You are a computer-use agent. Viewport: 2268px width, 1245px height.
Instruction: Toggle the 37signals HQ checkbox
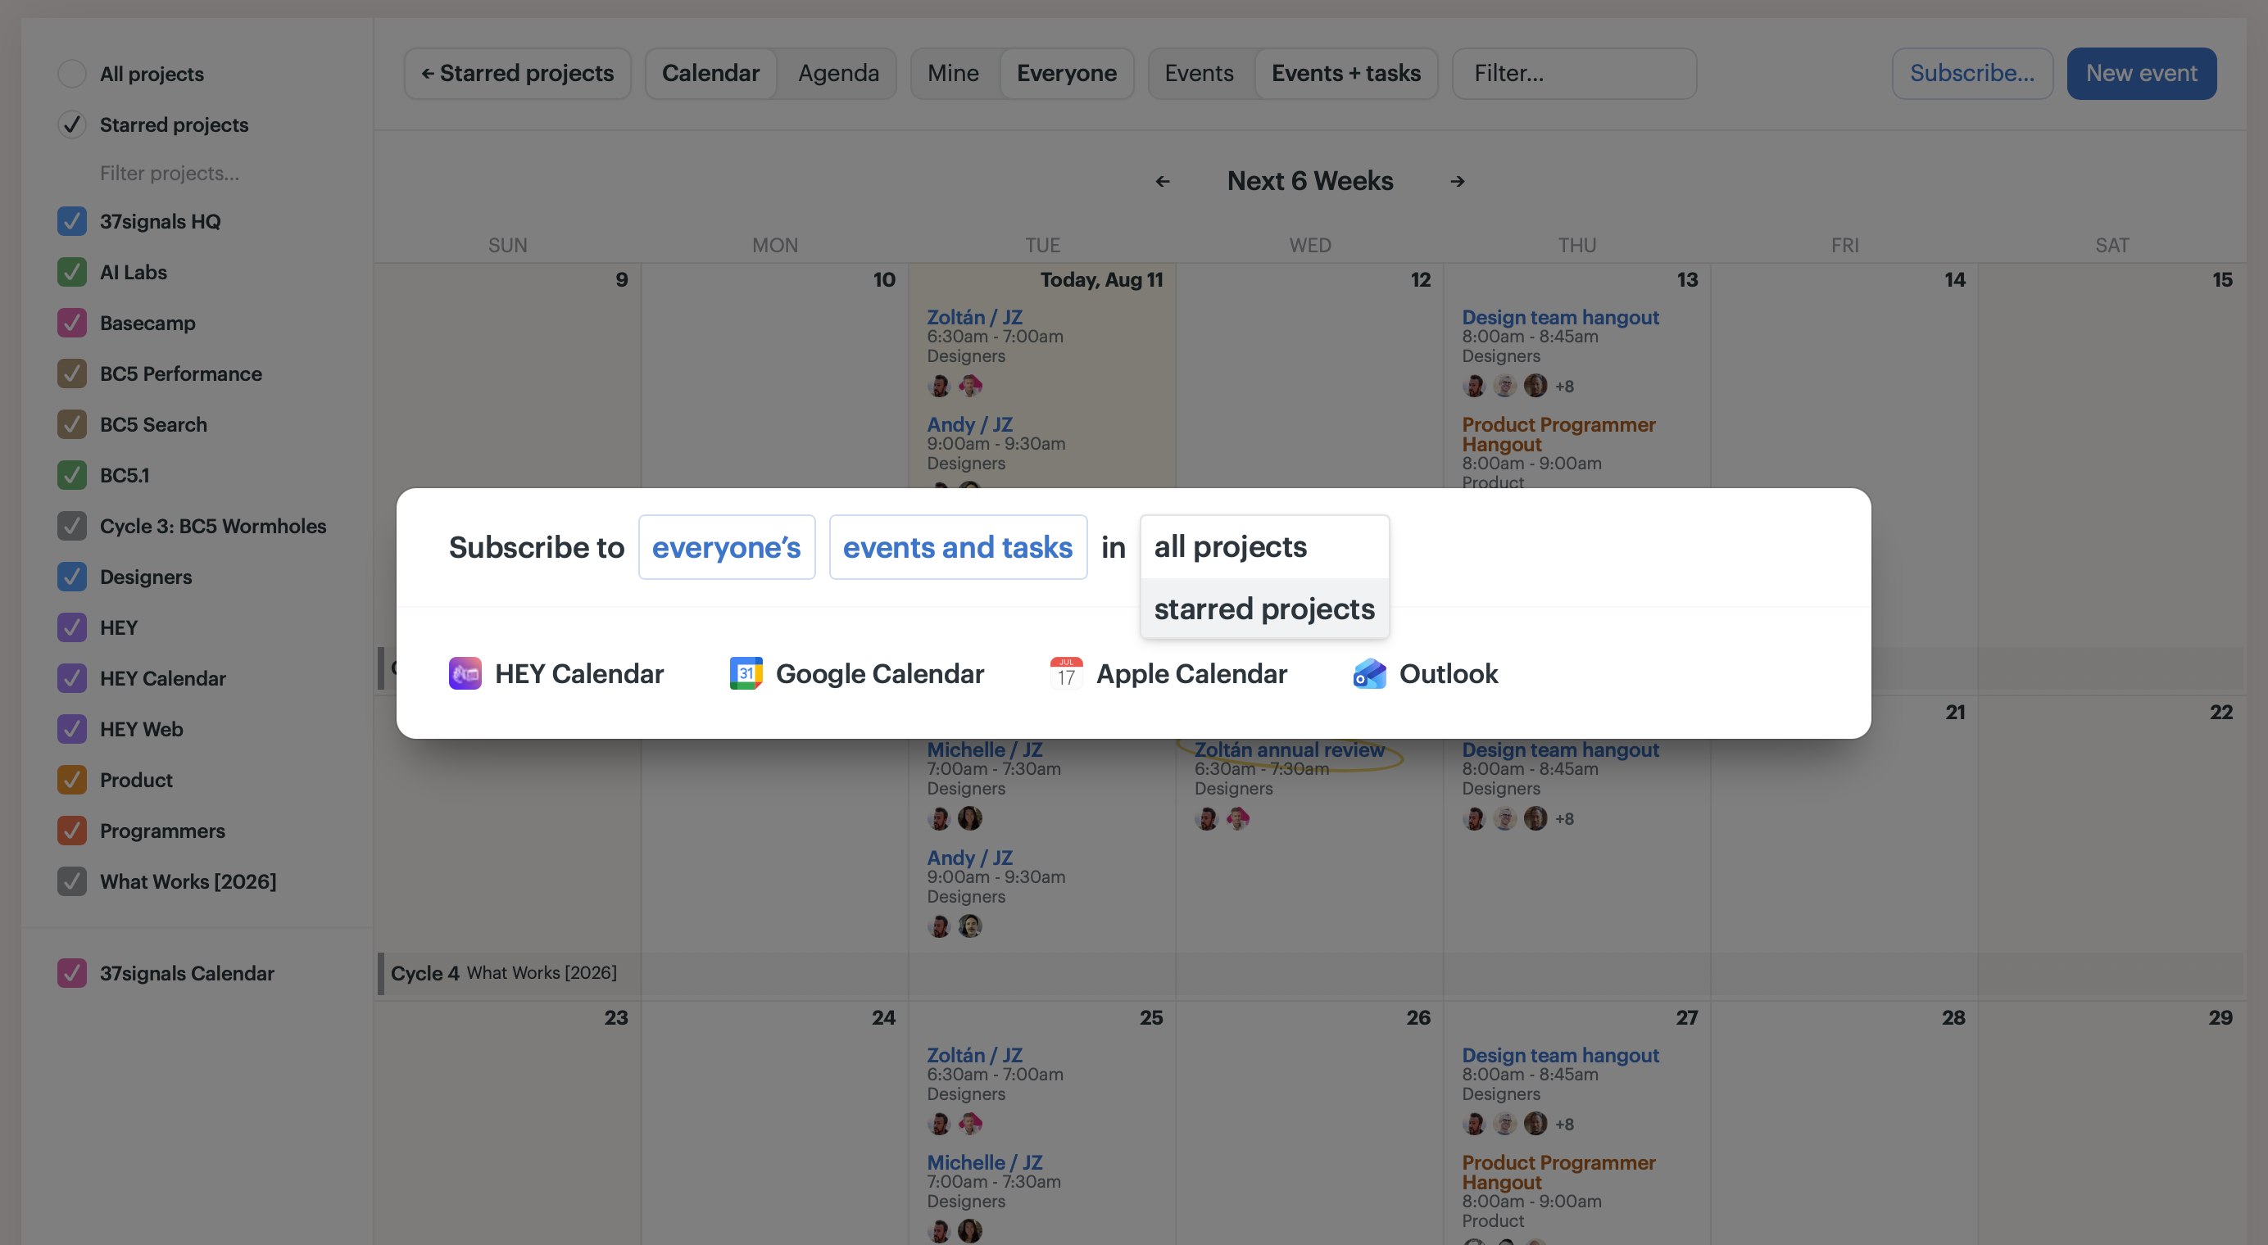click(x=72, y=221)
